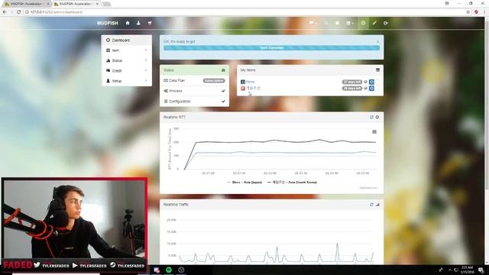Click the power circle icon in navbar
489x275 pixels.
coord(363,23)
